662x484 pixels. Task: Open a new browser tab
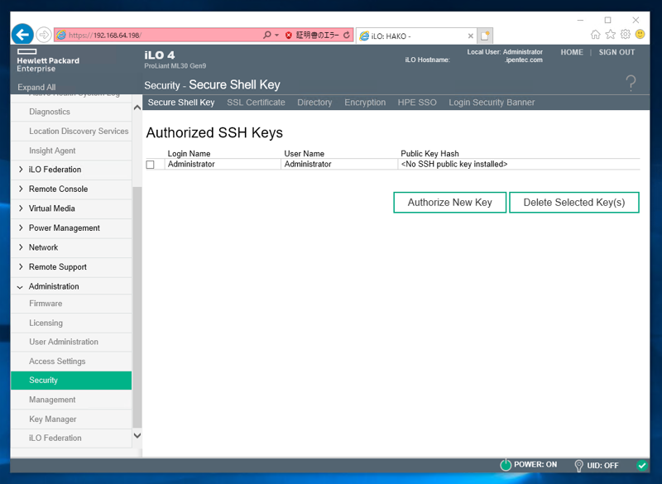coord(485,36)
